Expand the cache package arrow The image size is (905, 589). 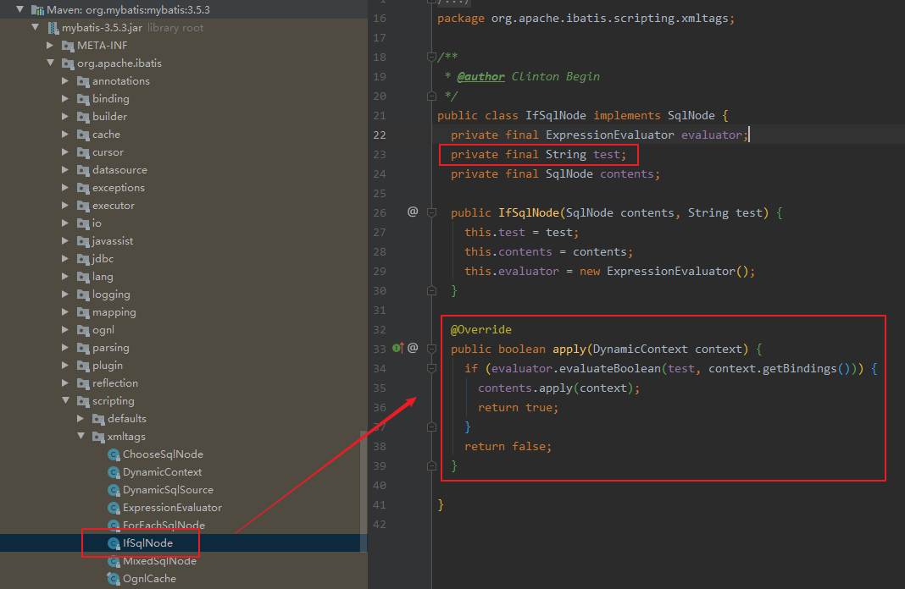65,135
